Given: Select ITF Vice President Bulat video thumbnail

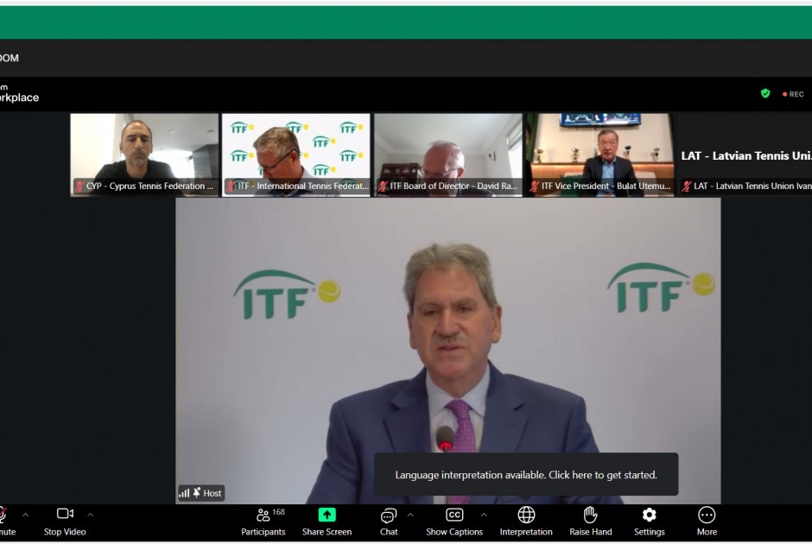Looking at the screenshot, I should [600, 155].
